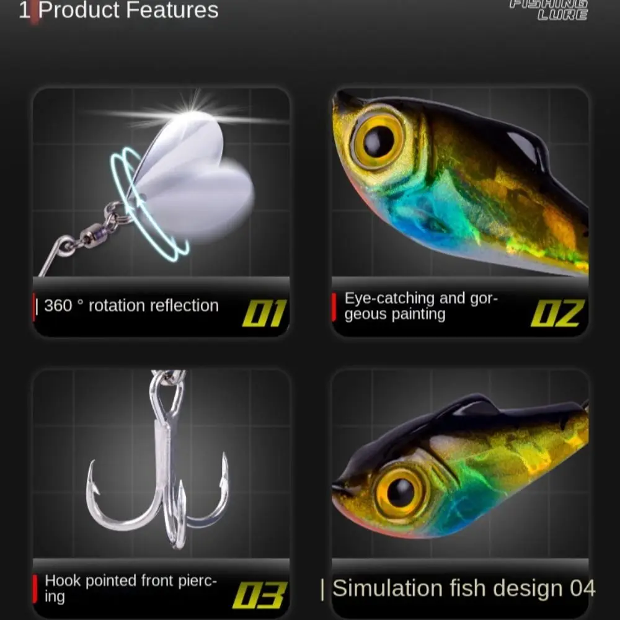Image resolution: width=620 pixels, height=620 pixels.
Task: Open the top-right fish lure close-up image
Action: 460,182
